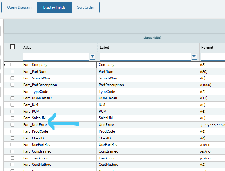Open the Sort Order tab
This screenshot has width=225, height=171.
(86, 7)
